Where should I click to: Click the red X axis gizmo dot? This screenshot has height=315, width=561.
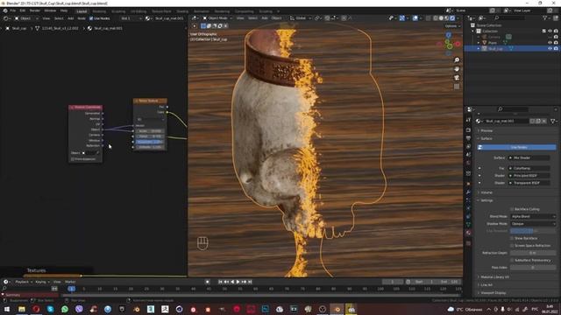point(458,45)
